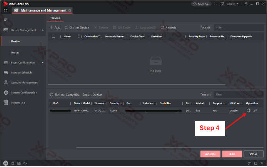This screenshot has width=267, height=167.
Task: Open the task list icon in title bar
Action: (x=216, y=4)
